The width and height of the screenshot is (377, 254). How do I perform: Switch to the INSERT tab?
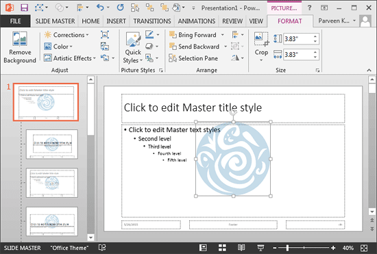[116, 21]
